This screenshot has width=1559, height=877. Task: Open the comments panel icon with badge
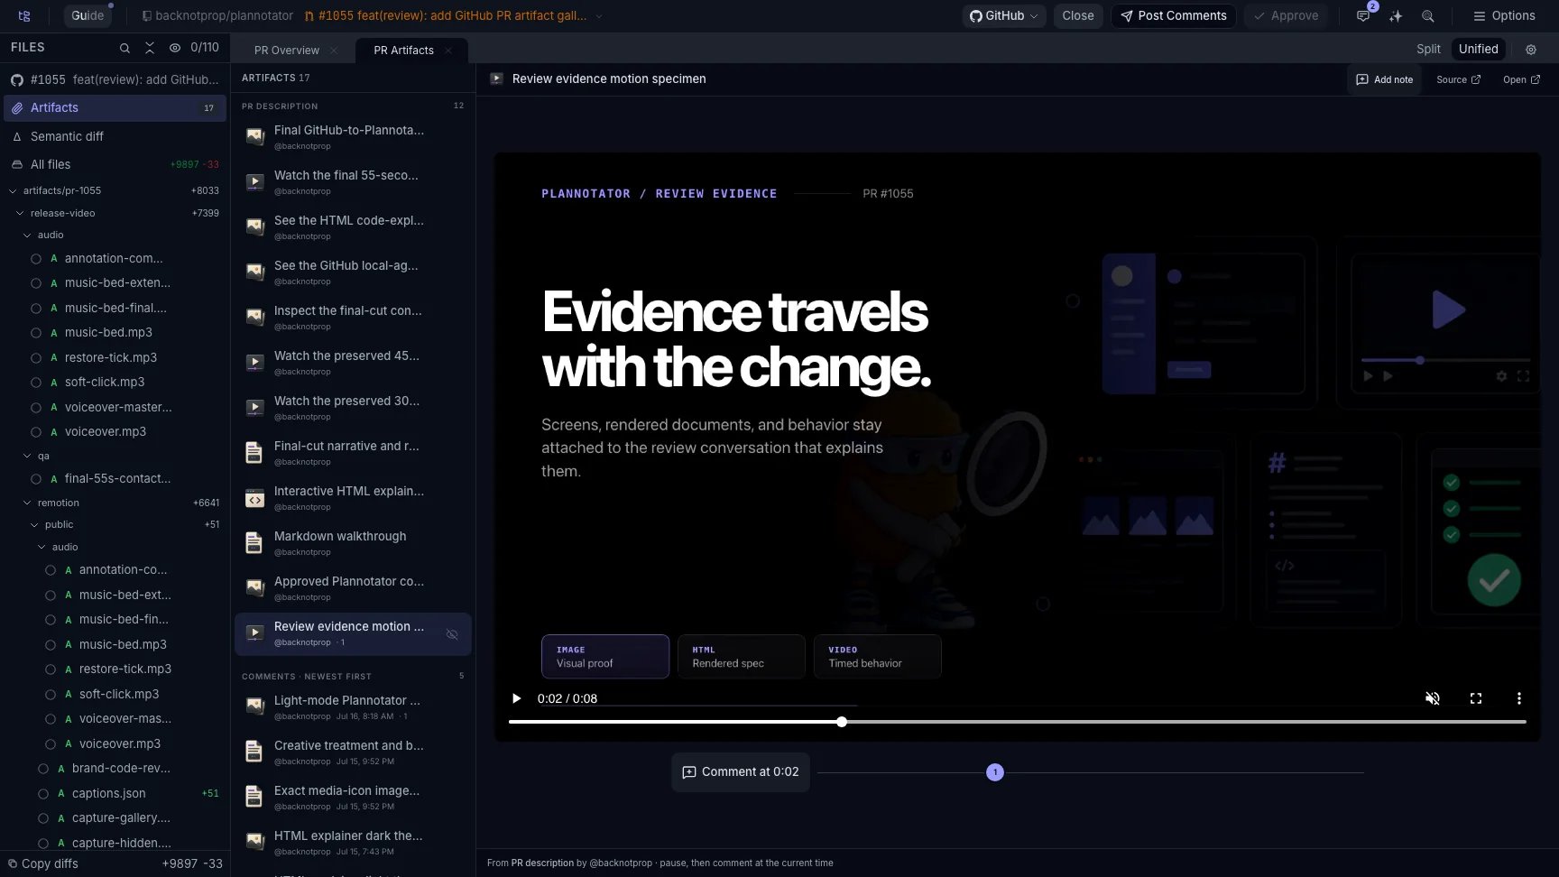[x=1363, y=15]
